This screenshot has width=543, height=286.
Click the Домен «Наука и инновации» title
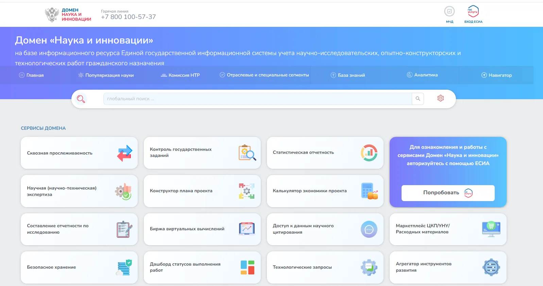[84, 40]
